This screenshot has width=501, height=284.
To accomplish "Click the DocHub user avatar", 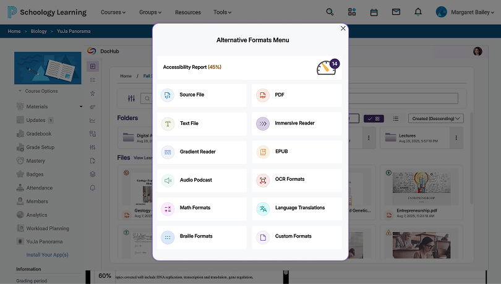I will pos(477,51).
